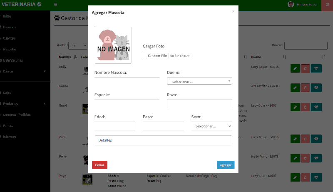333x192 pixels.
Task: Open the Mascotas sidebar menu item
Action: tap(10, 49)
